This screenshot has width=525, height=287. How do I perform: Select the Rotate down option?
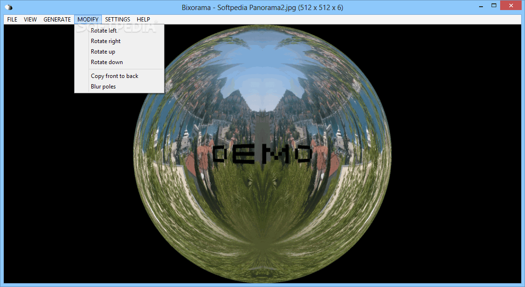click(x=119, y=62)
